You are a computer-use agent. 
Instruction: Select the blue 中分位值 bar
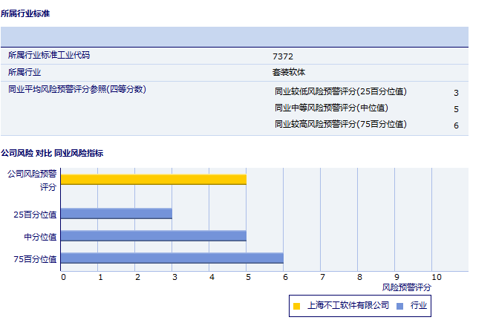pyautogui.click(x=153, y=236)
